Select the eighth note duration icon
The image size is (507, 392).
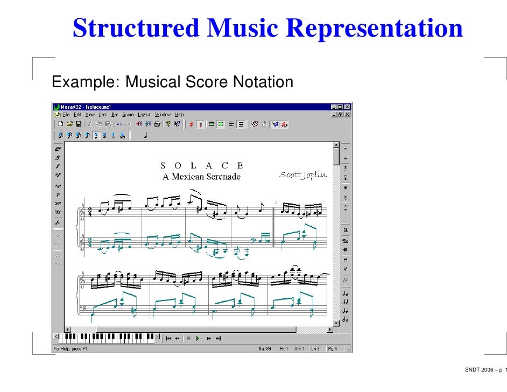[x=87, y=136]
